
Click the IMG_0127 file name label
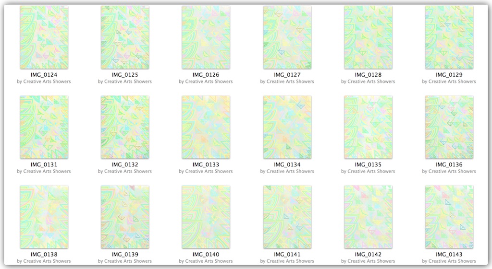[x=287, y=75]
